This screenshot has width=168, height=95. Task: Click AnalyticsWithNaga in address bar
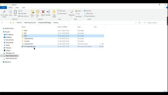coord(45,23)
